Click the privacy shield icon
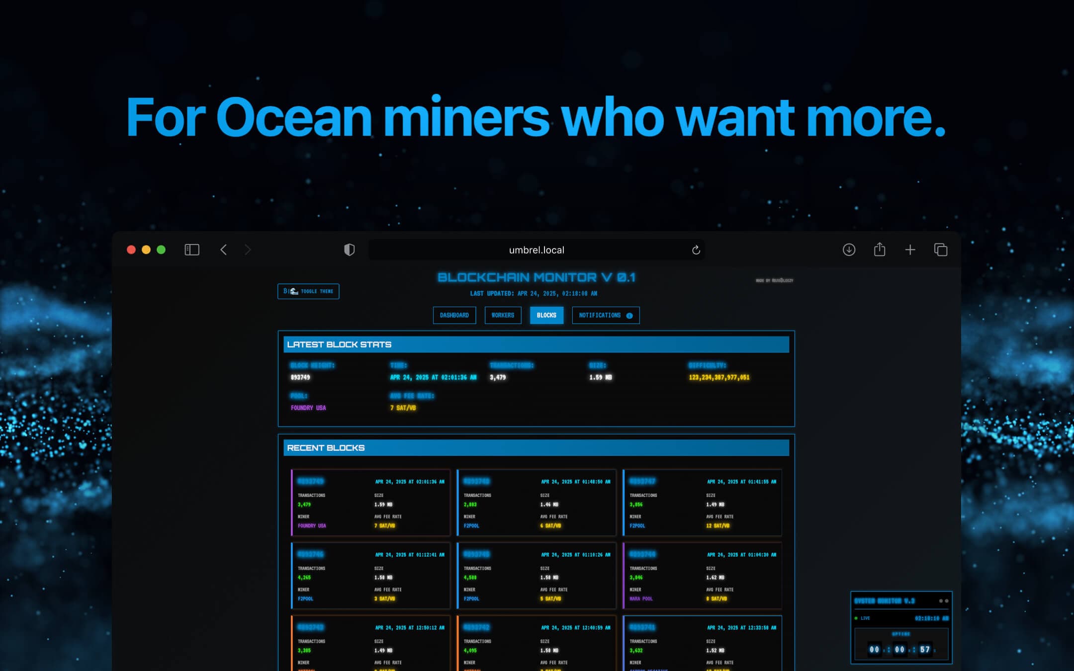Screen dimensions: 1074x671 pyautogui.click(x=350, y=250)
